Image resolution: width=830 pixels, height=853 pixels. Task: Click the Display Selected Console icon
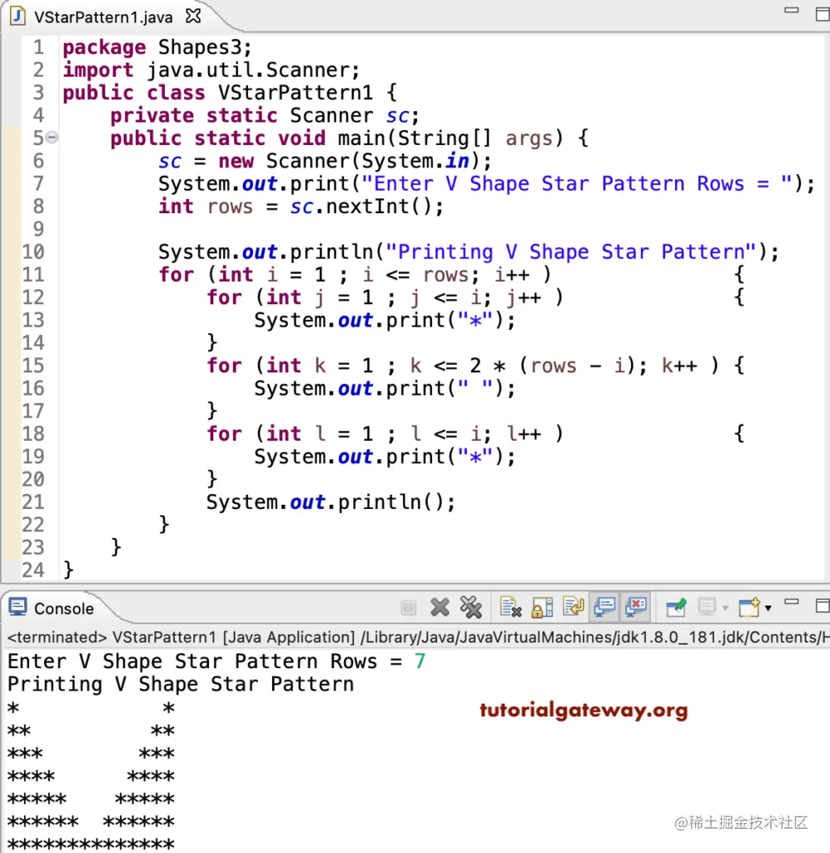coord(707,607)
